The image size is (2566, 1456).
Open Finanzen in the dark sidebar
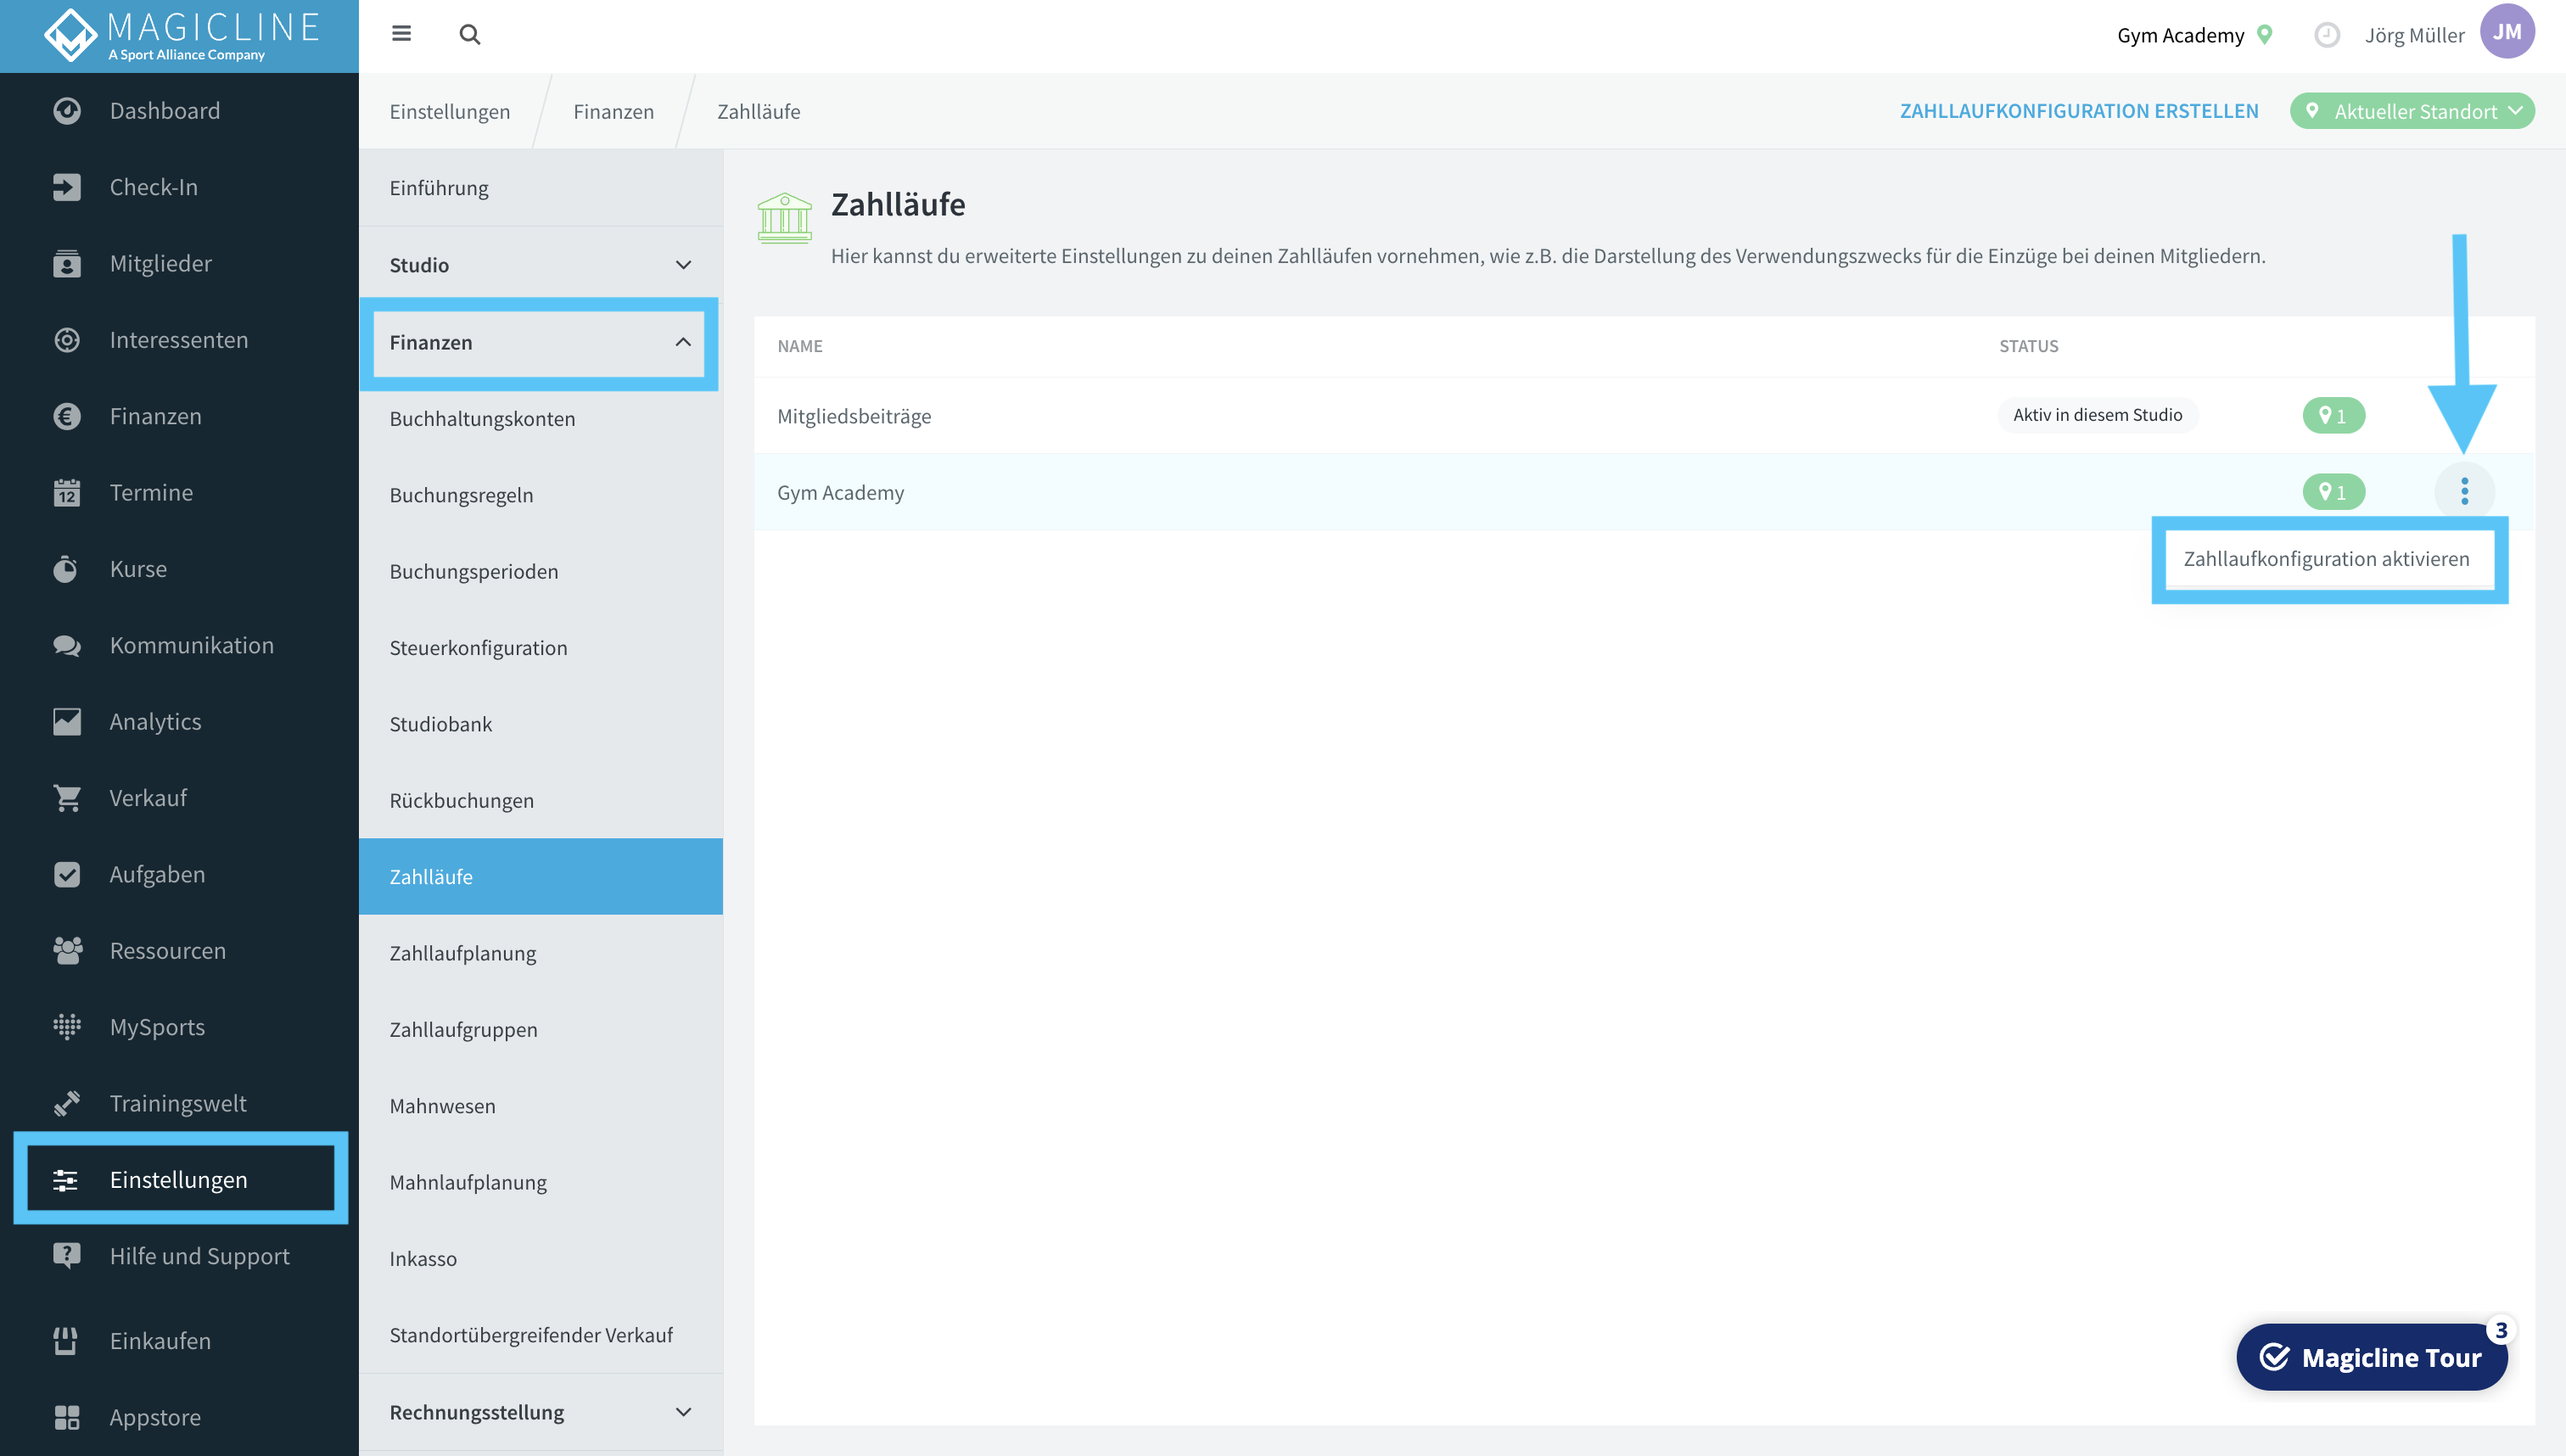[x=180, y=416]
